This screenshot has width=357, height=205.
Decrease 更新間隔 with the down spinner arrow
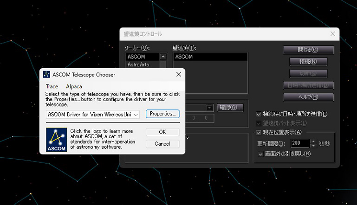pyautogui.click(x=313, y=145)
